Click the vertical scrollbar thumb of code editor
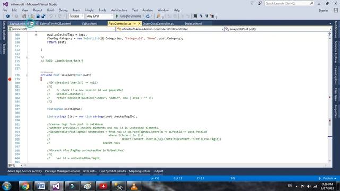This screenshot has width=340, height=191. 330,122
